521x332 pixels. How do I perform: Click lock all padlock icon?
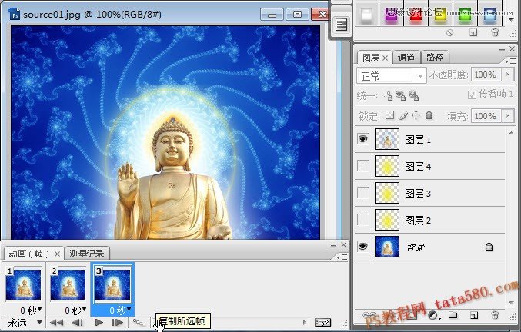click(x=429, y=115)
